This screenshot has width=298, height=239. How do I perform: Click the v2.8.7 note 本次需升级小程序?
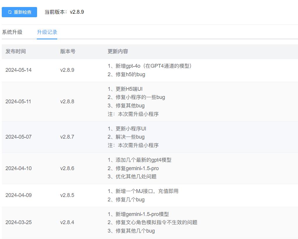133,146
